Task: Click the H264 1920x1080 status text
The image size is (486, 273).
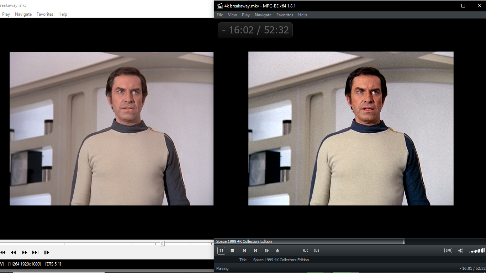Action: (25, 264)
